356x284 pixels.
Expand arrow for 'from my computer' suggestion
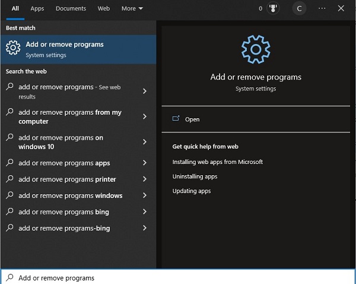click(145, 117)
